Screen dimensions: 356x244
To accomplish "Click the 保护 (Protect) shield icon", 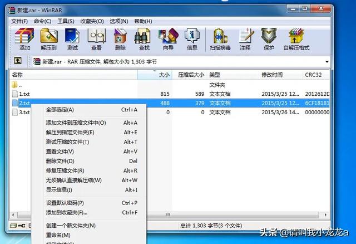I will (269, 36).
